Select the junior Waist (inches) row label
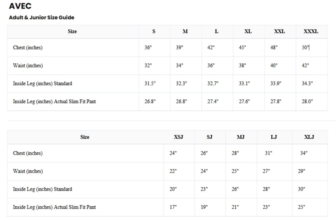 point(28,171)
